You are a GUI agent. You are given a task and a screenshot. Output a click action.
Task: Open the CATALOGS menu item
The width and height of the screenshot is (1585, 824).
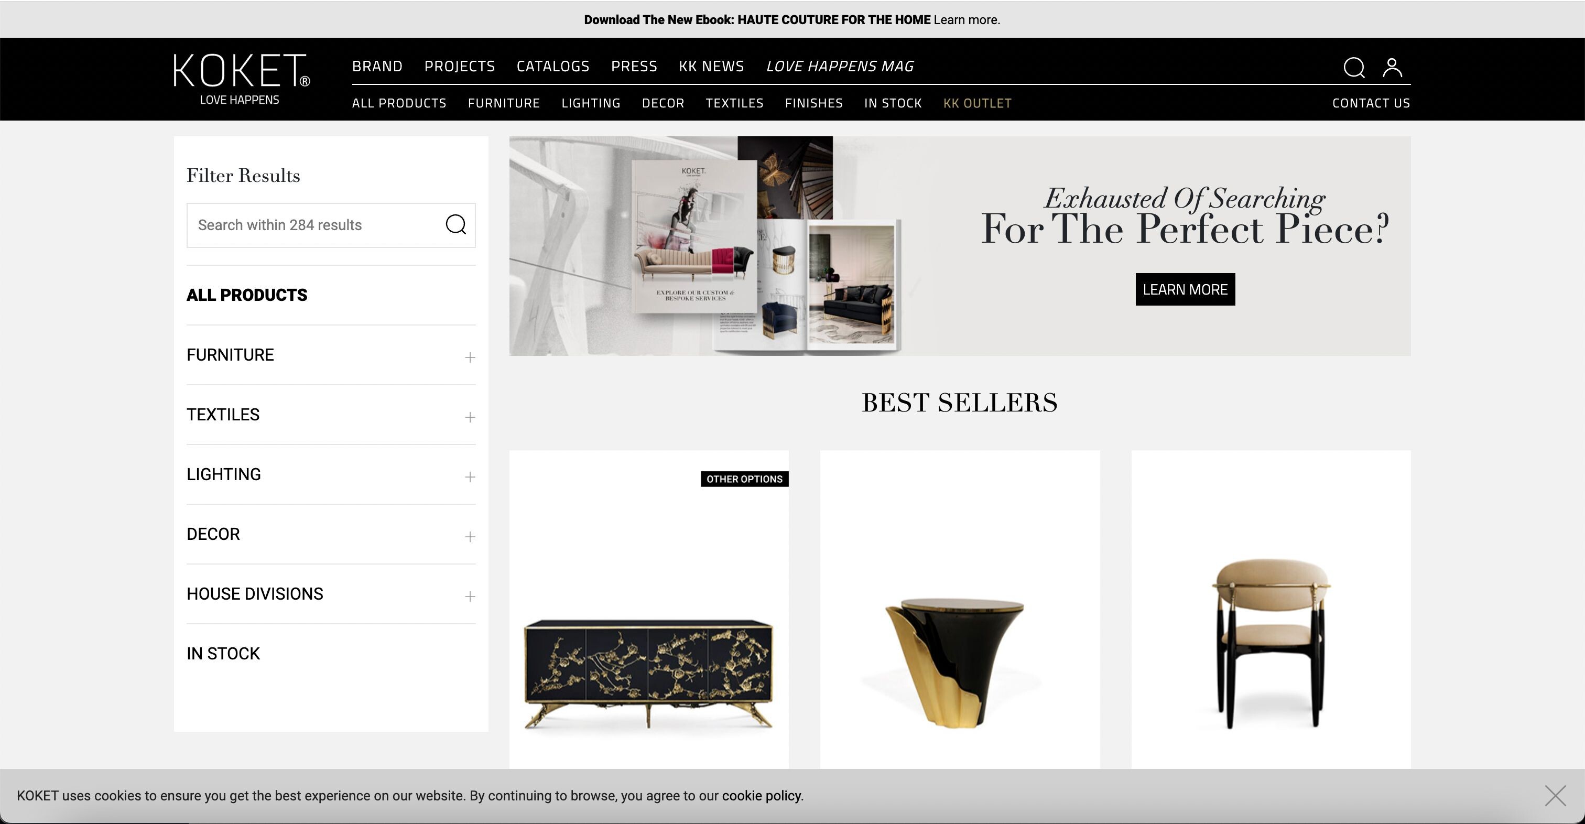pyautogui.click(x=552, y=66)
